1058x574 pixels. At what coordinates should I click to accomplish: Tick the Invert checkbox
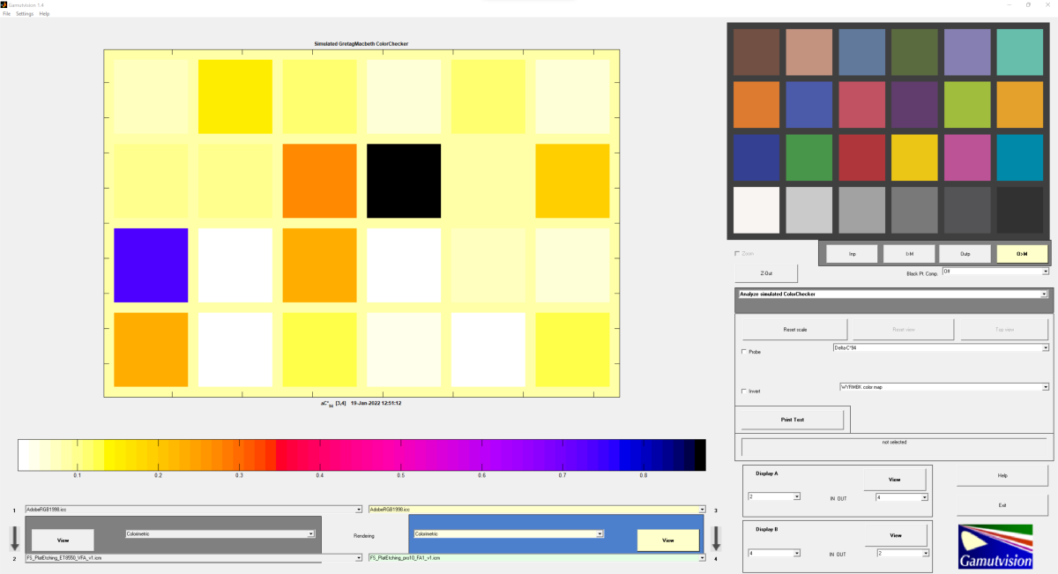(744, 391)
